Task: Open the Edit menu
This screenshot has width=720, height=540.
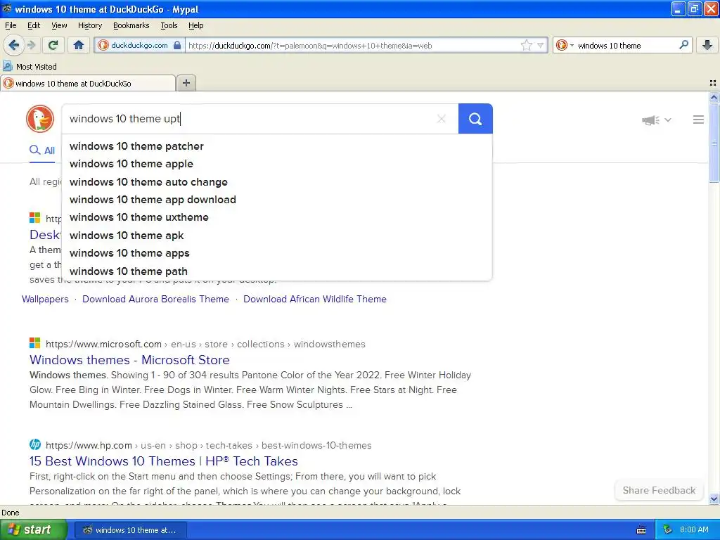Action: click(34, 25)
